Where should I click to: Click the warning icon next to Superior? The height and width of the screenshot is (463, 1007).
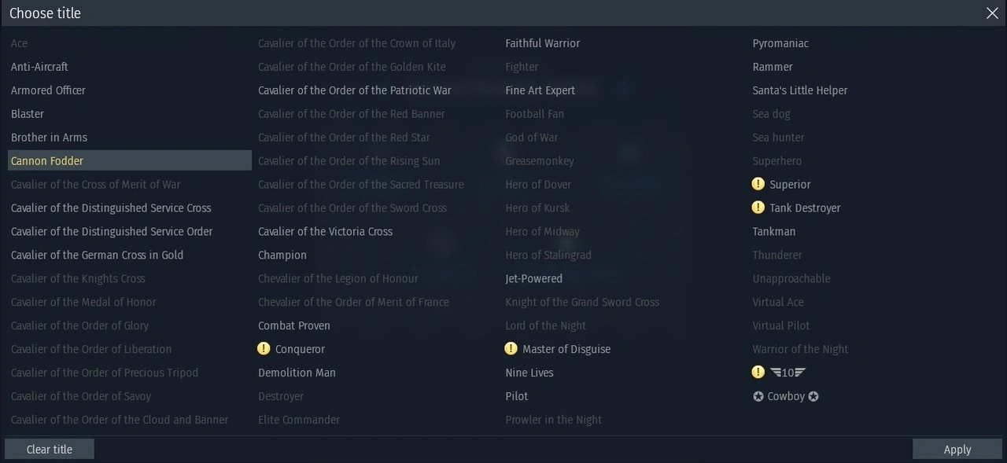point(758,184)
